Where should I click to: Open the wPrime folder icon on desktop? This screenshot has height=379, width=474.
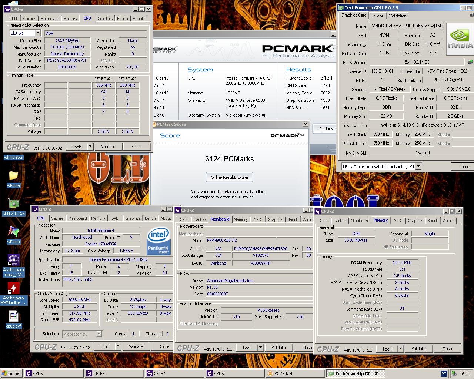[13, 175]
